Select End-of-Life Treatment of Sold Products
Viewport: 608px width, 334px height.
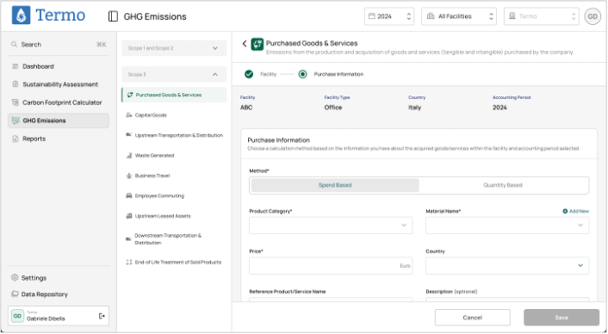pyautogui.click(x=174, y=262)
